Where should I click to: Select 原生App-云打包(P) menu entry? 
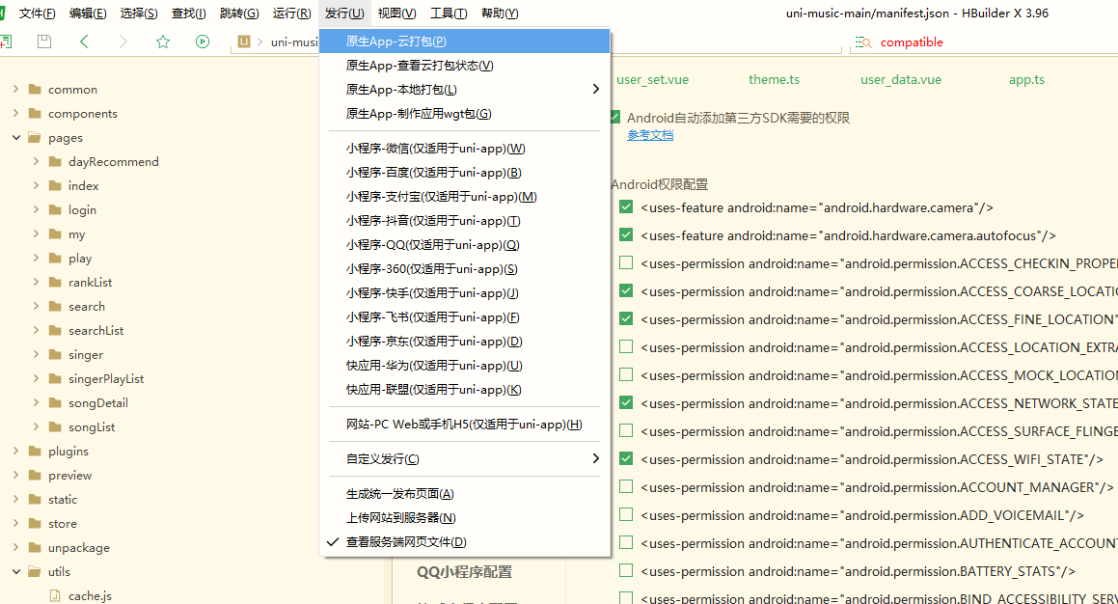point(465,41)
